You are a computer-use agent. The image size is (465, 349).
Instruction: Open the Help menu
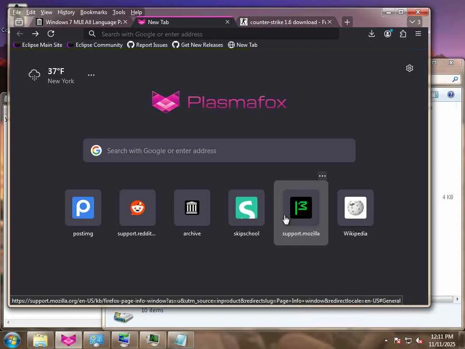tap(136, 12)
